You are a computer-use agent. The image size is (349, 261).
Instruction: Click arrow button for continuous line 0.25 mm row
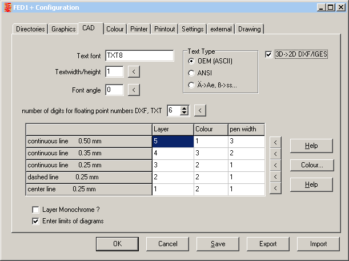click(275, 165)
